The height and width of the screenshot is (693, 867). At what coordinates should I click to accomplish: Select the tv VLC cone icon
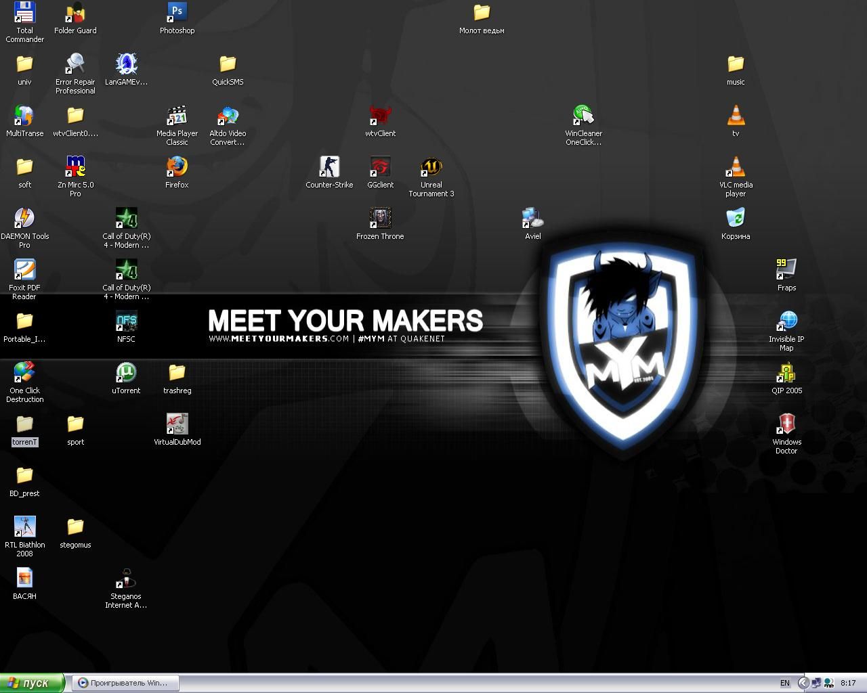click(x=736, y=115)
